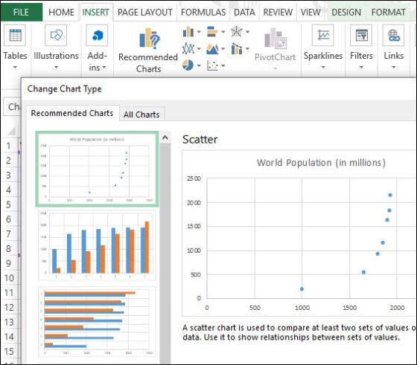Switch to the DATA ribbon tab
Viewport: 417px width, 365px height.
click(244, 12)
